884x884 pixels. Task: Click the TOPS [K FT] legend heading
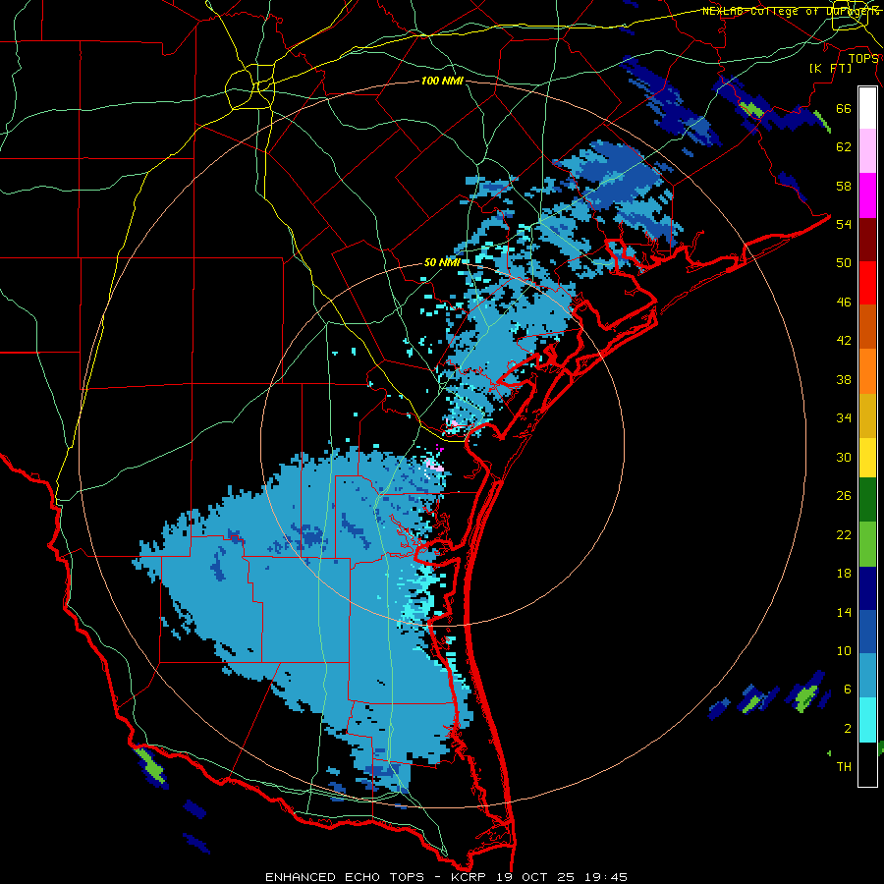pos(844,63)
